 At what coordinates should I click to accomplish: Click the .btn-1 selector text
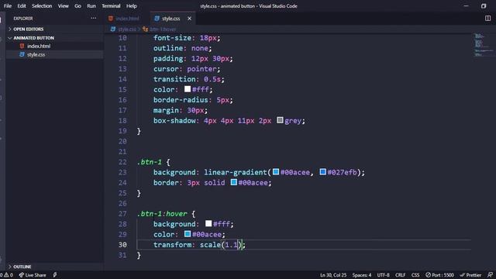pos(150,162)
